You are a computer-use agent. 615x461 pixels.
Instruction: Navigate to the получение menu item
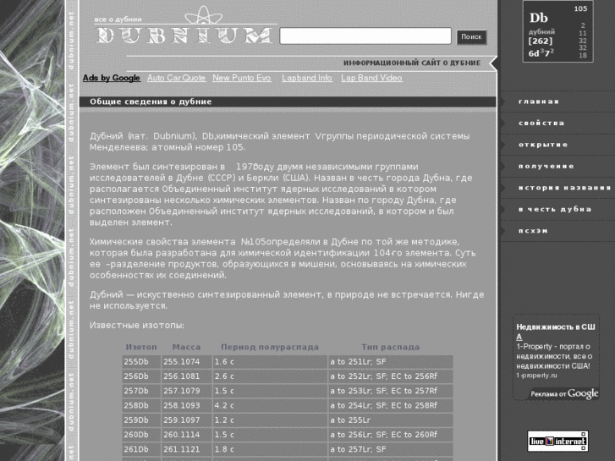coord(546,166)
